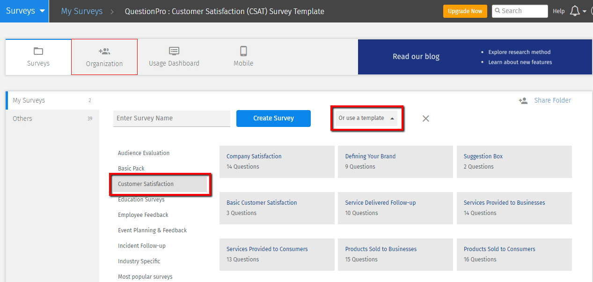Screen dimensions: 593x282
Task: Choose the Company Satisfaction template
Action: pyautogui.click(x=277, y=162)
